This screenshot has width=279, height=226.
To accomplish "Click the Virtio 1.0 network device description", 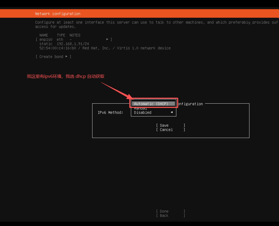I will tap(145, 48).
